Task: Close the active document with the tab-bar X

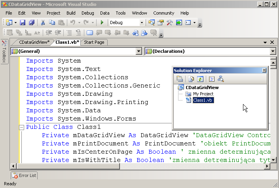Action: point(272,42)
